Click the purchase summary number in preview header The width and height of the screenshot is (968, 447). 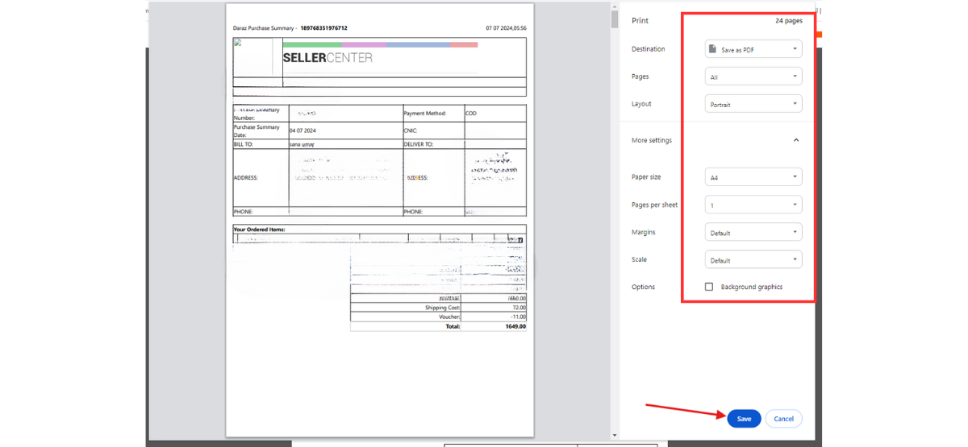pos(323,28)
